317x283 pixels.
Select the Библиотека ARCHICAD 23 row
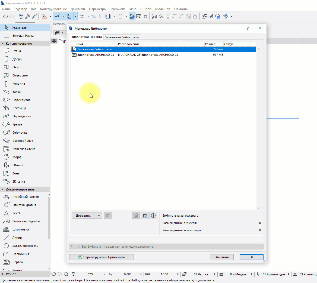(x=96, y=55)
